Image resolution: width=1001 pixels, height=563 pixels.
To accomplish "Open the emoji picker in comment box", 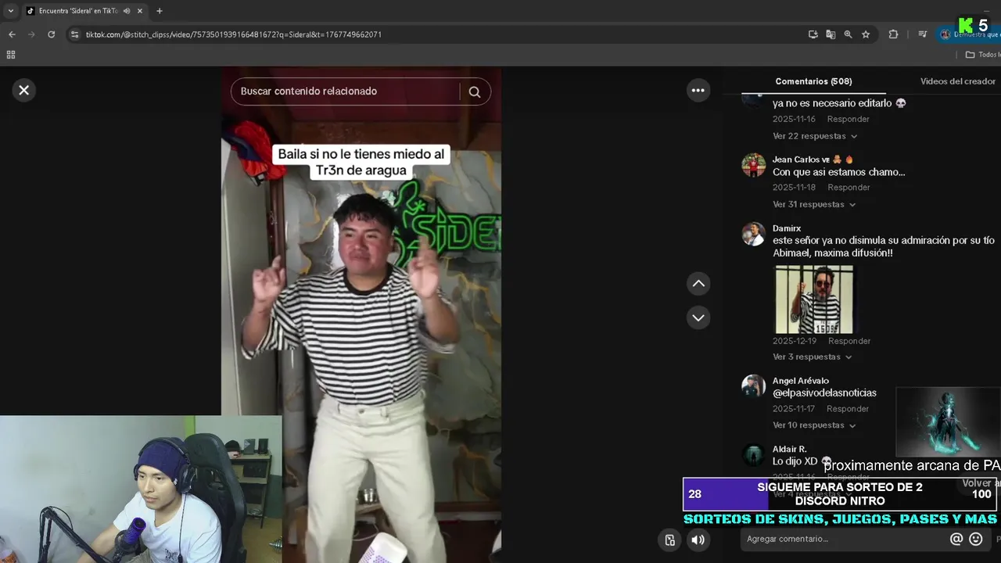I will 975,539.
